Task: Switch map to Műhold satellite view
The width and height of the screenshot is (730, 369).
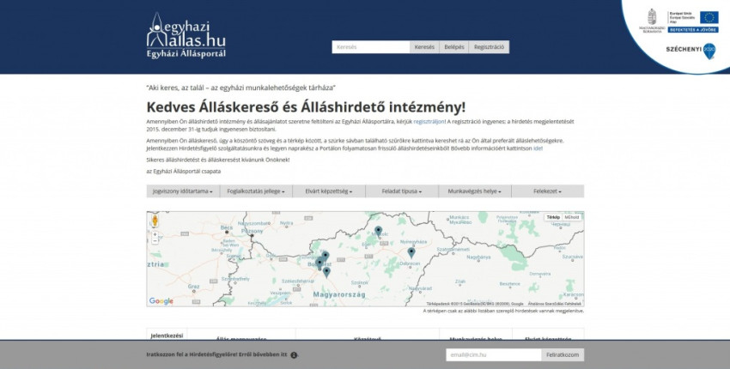Action: point(572,218)
